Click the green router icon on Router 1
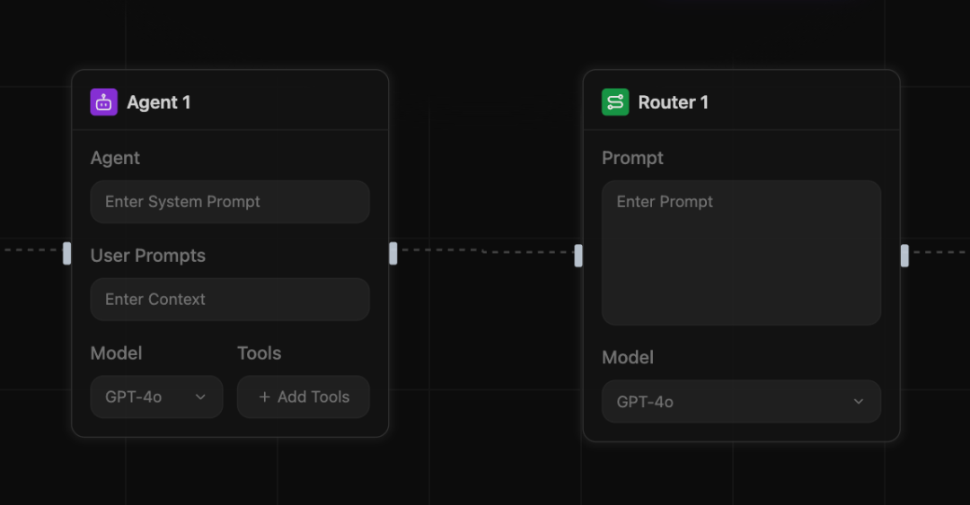970x505 pixels. [615, 102]
